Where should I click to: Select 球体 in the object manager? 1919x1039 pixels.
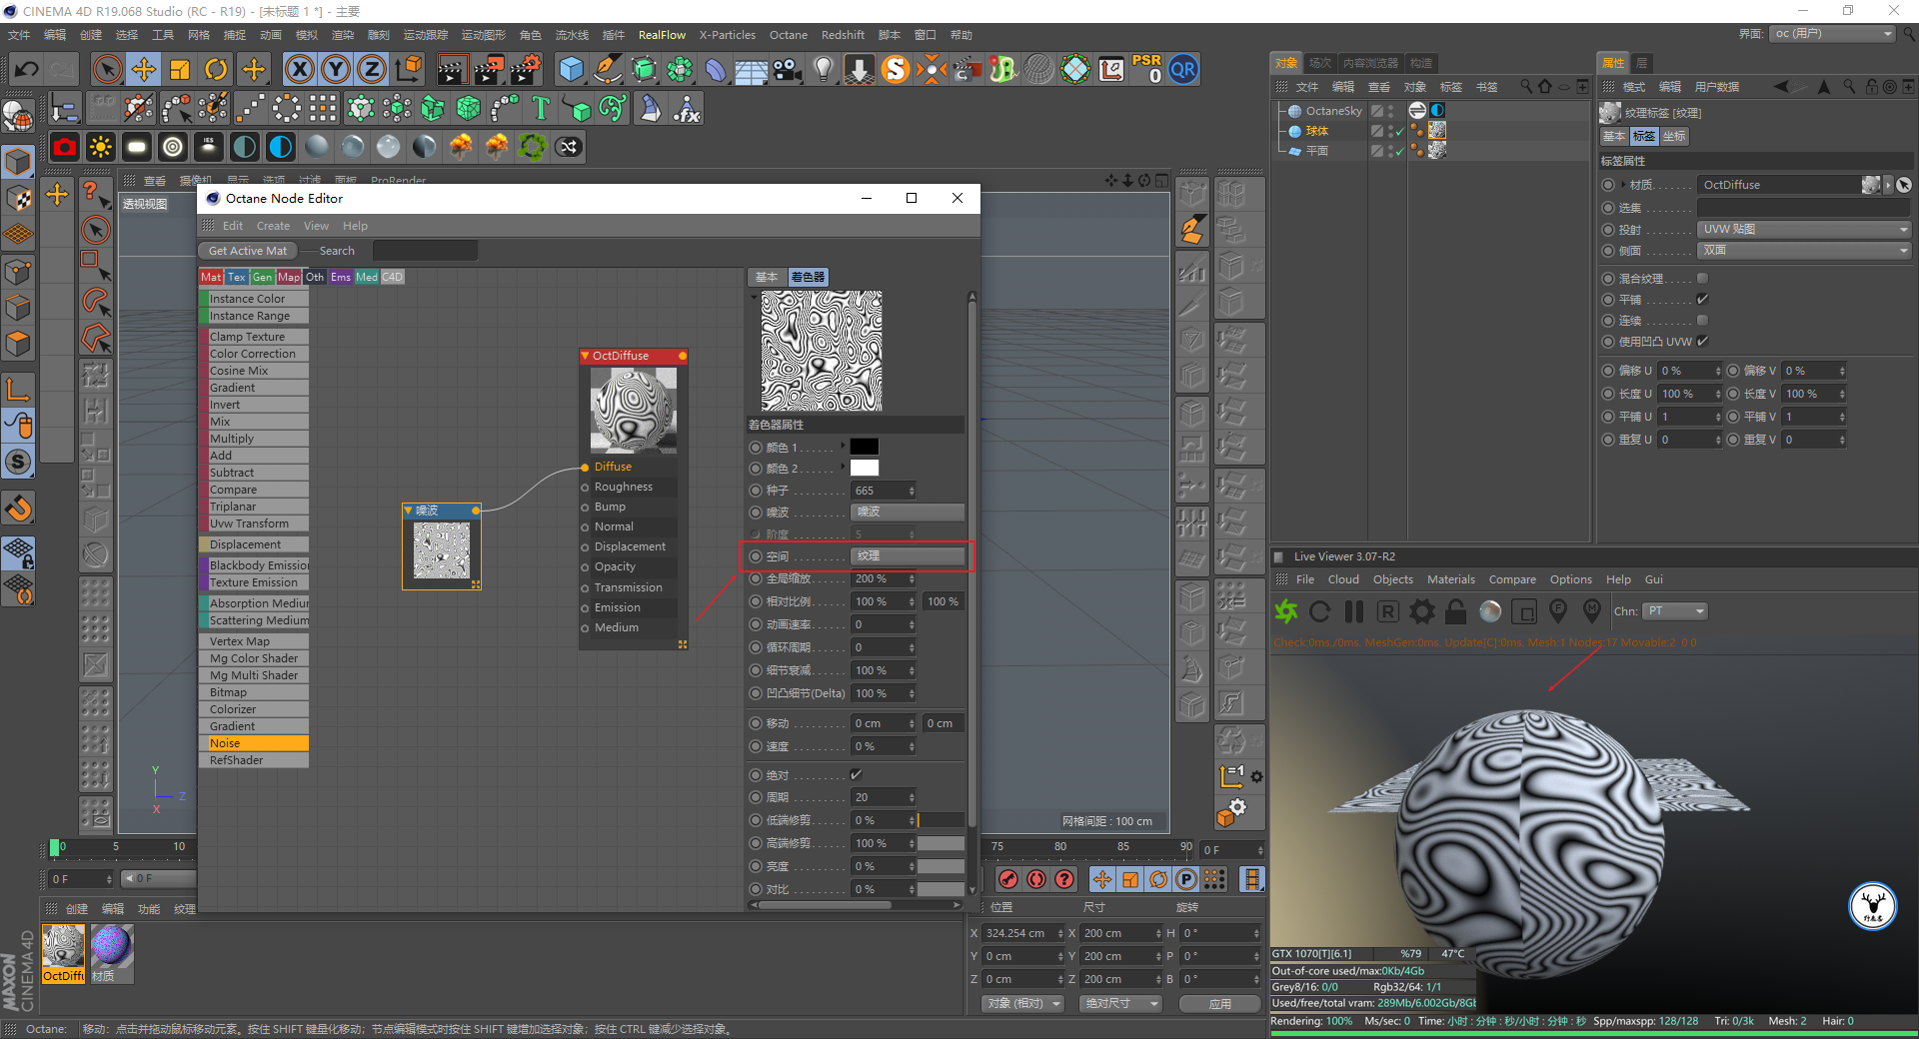pyautogui.click(x=1317, y=131)
